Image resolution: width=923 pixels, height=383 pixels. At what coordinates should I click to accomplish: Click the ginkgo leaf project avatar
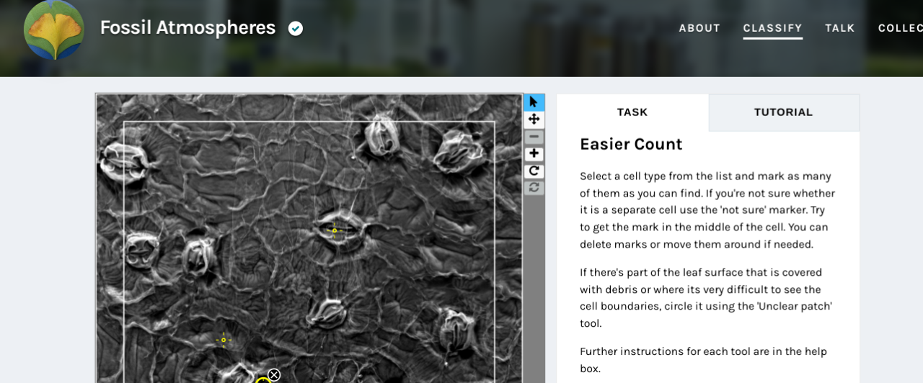click(54, 29)
